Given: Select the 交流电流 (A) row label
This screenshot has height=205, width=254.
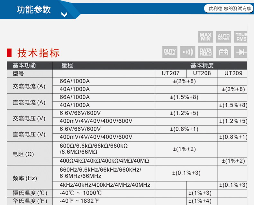Looking at the screenshot, I should tap(29, 86).
